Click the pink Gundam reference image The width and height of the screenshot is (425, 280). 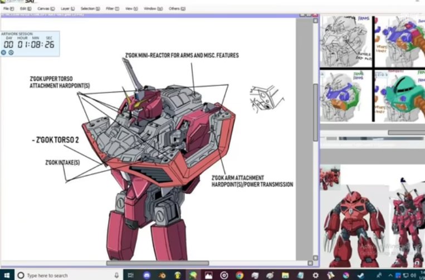tap(408, 223)
